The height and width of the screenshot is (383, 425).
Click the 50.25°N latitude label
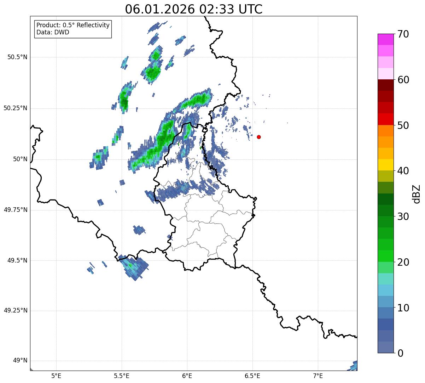coord(16,108)
